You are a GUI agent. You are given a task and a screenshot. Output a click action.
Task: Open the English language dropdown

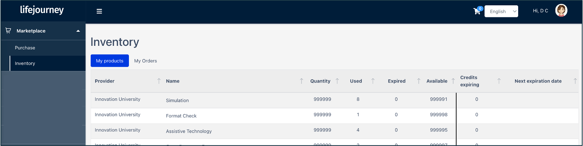[501, 11]
